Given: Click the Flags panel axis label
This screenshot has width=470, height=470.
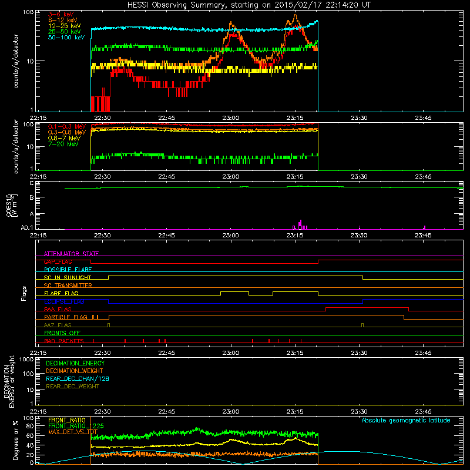Looking at the screenshot, I should pos(24,293).
